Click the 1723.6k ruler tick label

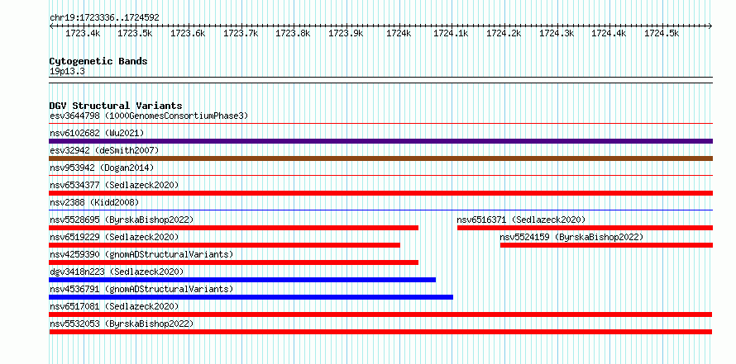[x=188, y=33]
